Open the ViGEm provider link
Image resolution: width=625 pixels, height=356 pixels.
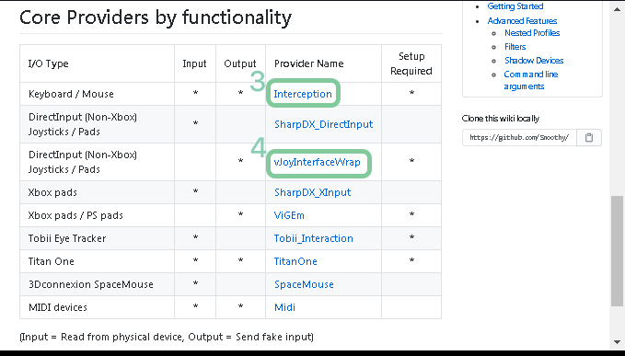click(x=289, y=215)
